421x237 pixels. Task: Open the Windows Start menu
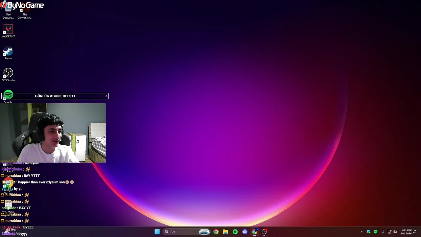click(157, 232)
